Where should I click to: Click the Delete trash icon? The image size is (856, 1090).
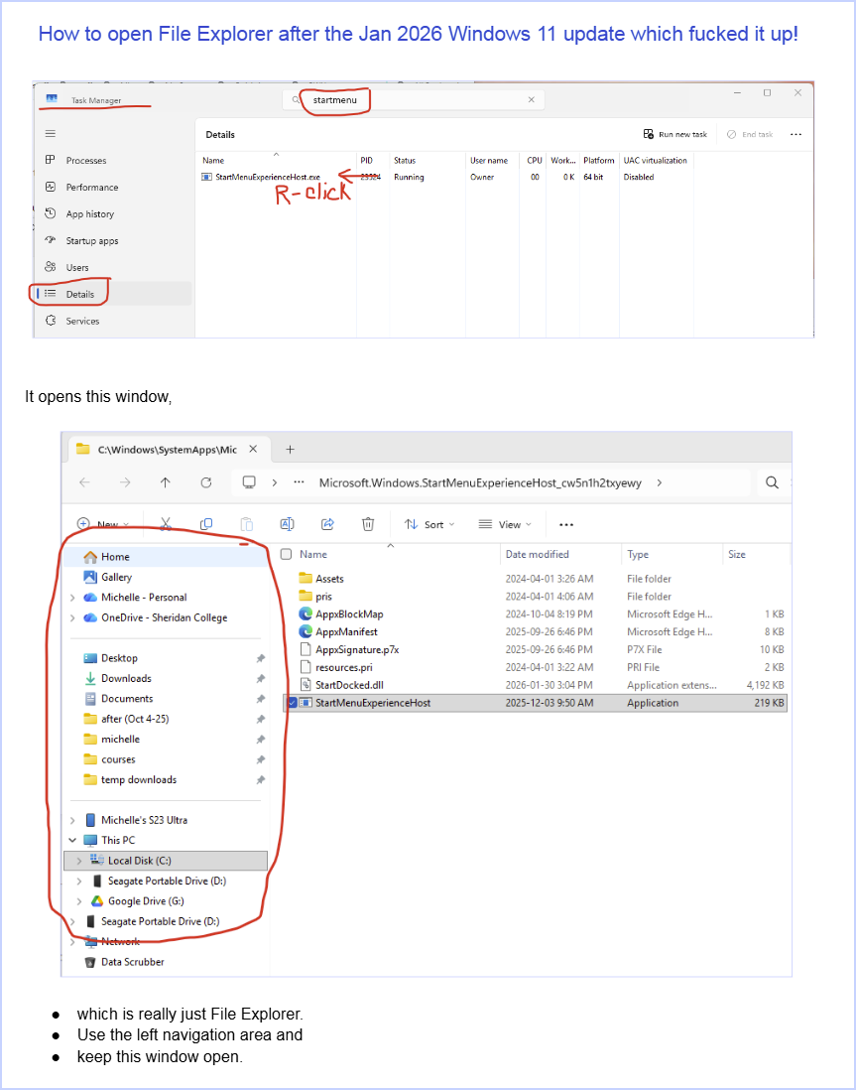coord(368,524)
